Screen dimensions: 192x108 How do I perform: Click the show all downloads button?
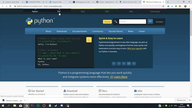pos(181,100)
